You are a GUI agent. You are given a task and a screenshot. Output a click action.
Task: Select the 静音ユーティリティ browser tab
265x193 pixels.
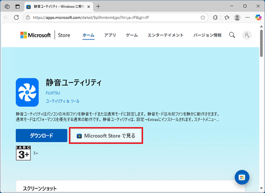click(x=59, y=7)
